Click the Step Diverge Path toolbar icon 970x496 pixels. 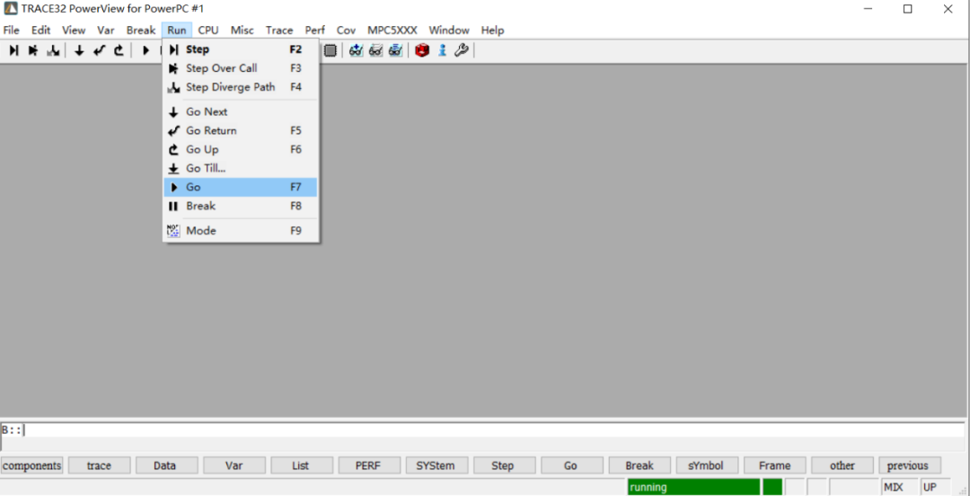click(53, 50)
